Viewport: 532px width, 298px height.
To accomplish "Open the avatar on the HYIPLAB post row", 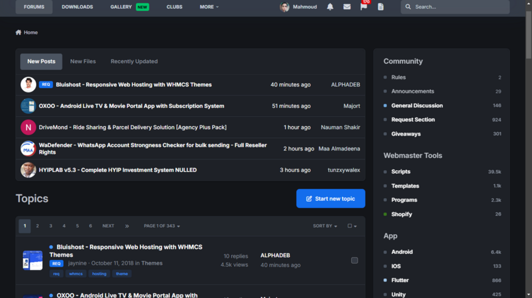I will coord(28,170).
